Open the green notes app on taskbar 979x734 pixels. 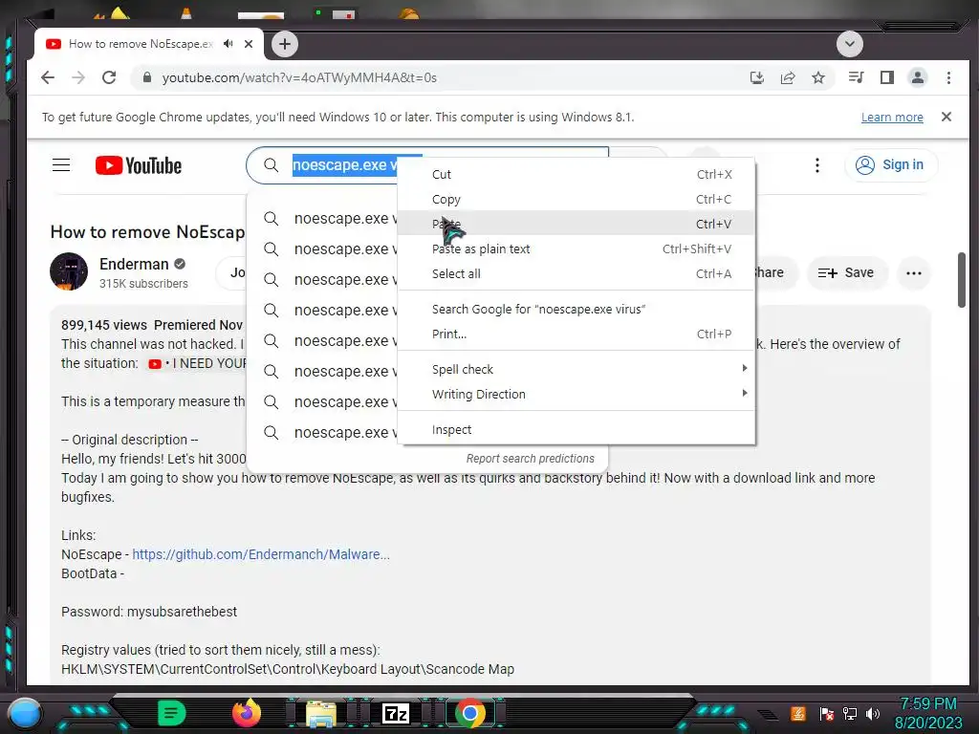[171, 713]
